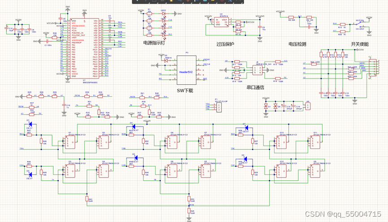This screenshot has width=388, height=222.
Task: Select pull-up resistor R20 10K
Action: click(x=343, y=55)
